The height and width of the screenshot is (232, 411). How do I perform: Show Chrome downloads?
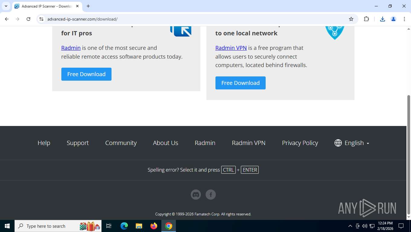pyautogui.click(x=383, y=19)
